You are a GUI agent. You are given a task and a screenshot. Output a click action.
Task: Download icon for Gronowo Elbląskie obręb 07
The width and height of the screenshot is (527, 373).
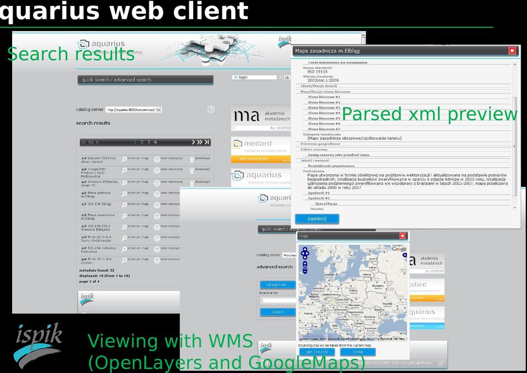[192, 183]
